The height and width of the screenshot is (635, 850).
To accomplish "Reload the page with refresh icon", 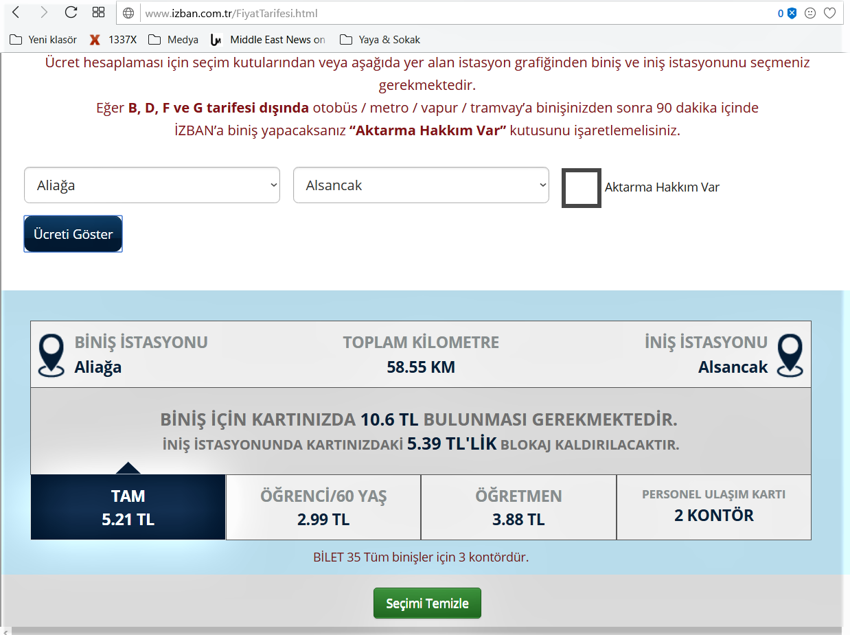I will coord(71,12).
